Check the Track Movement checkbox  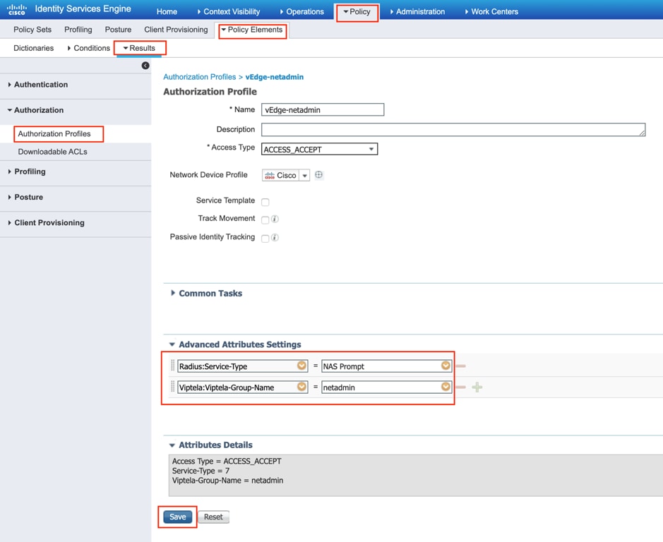pos(265,220)
